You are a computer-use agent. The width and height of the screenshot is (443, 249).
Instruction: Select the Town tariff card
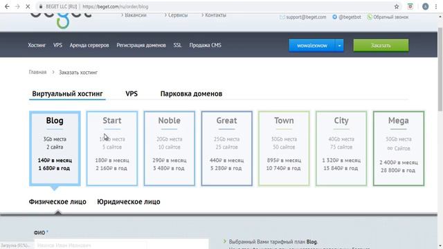coord(284,149)
